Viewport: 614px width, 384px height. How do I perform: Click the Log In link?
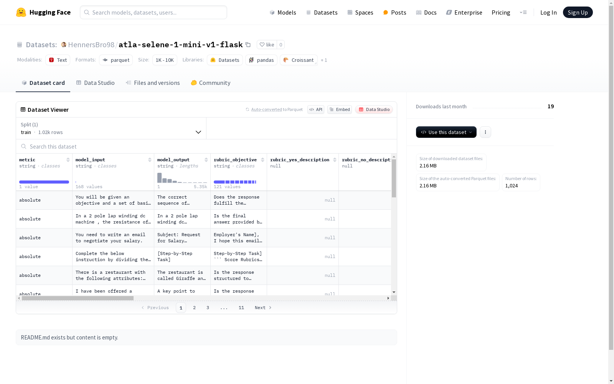pos(548,12)
